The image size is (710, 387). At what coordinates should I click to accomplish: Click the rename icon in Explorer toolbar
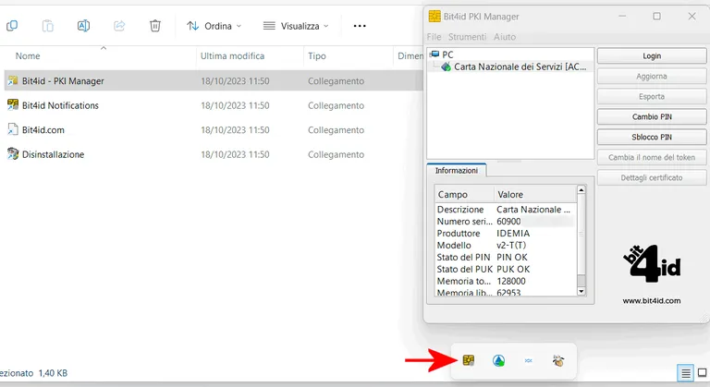click(83, 26)
